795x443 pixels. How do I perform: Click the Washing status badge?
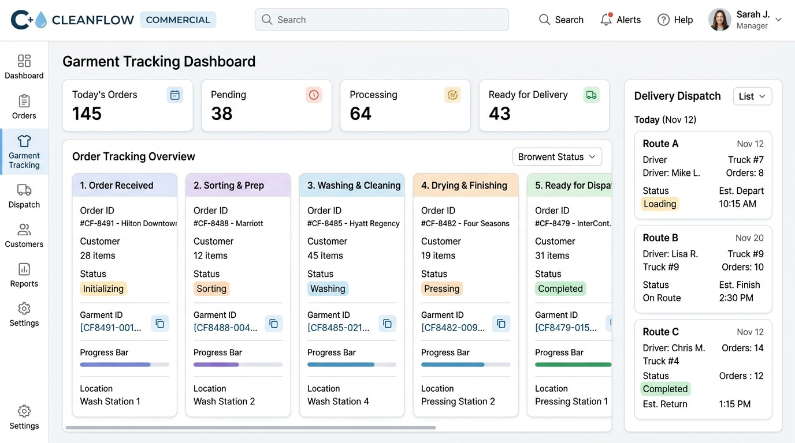328,289
